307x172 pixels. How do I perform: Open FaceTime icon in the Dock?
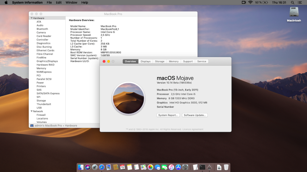164,167
